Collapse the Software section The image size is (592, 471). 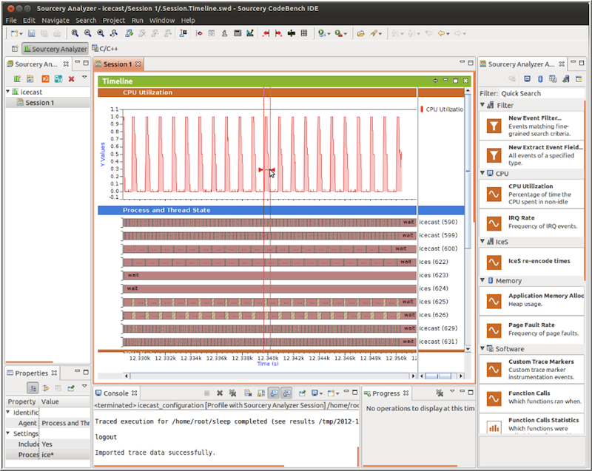tap(482, 348)
